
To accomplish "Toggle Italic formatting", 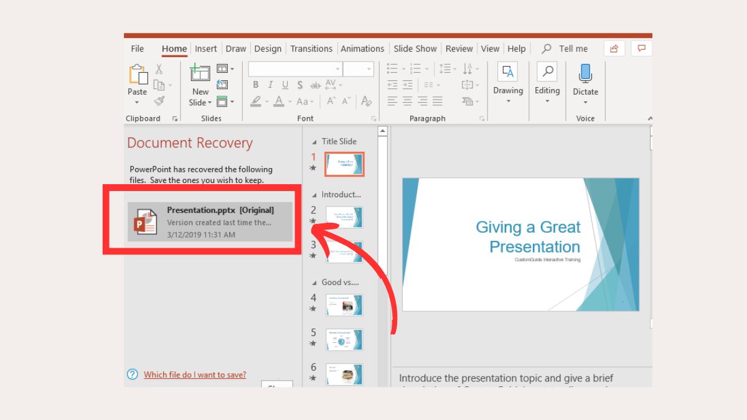I will coord(270,85).
